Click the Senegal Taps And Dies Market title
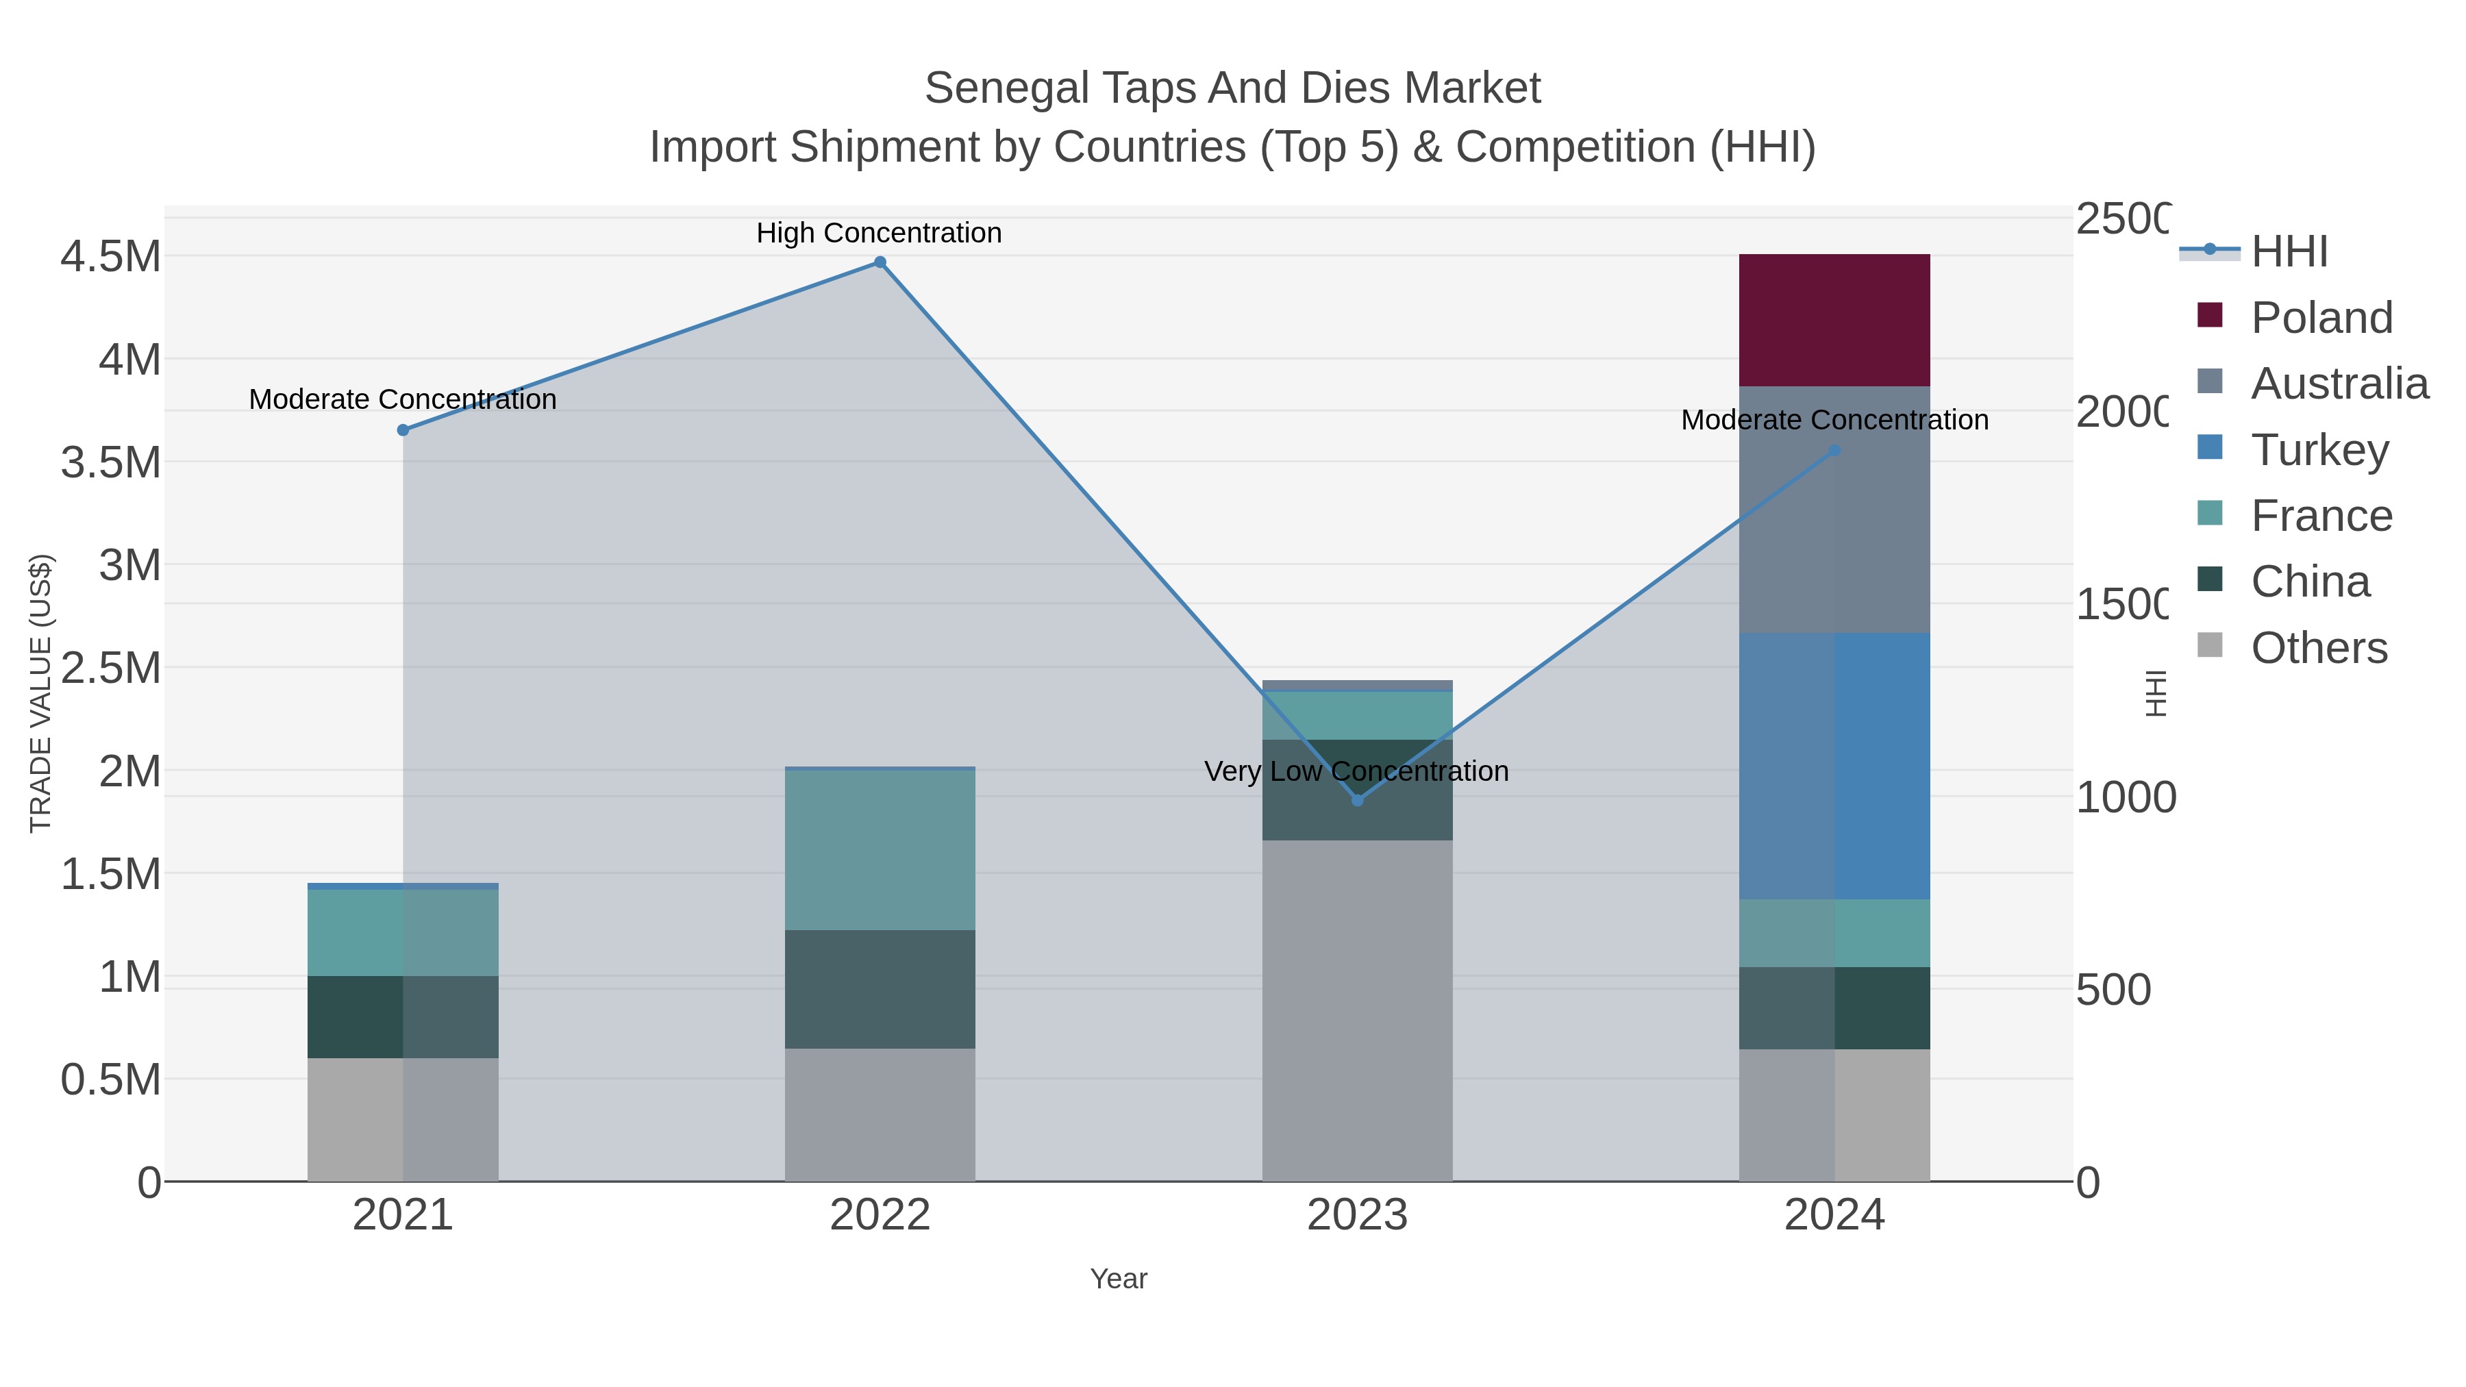The height and width of the screenshot is (1387, 2466). (1233, 88)
